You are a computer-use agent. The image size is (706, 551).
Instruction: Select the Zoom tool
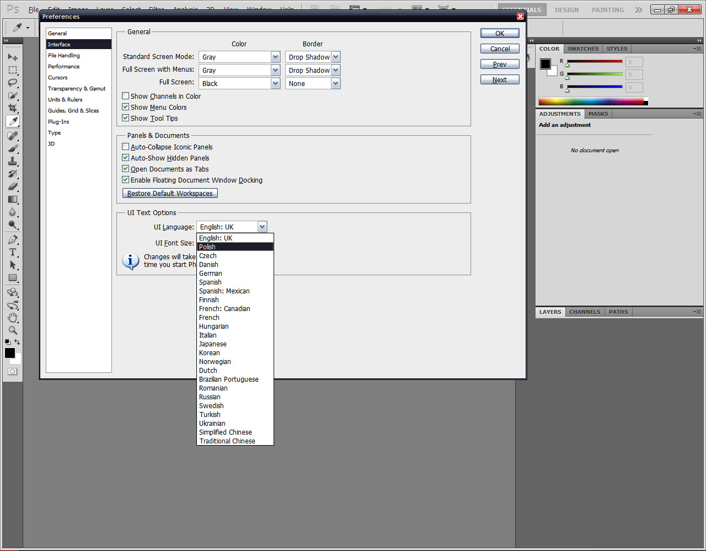tap(13, 330)
